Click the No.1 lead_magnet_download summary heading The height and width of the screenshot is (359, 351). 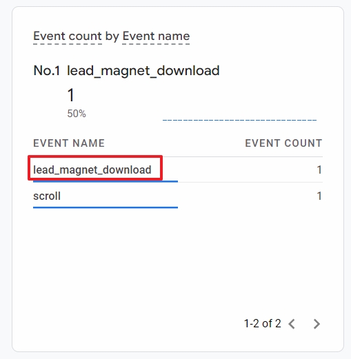tap(126, 70)
